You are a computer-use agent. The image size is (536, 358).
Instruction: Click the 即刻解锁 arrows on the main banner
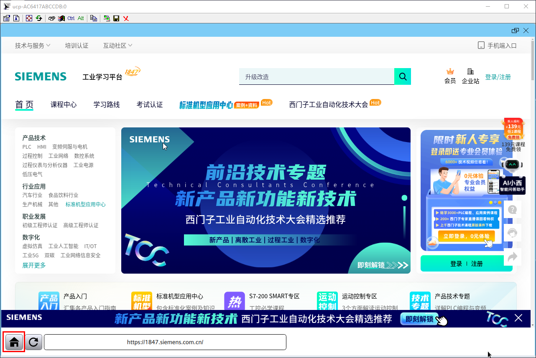[383, 265]
